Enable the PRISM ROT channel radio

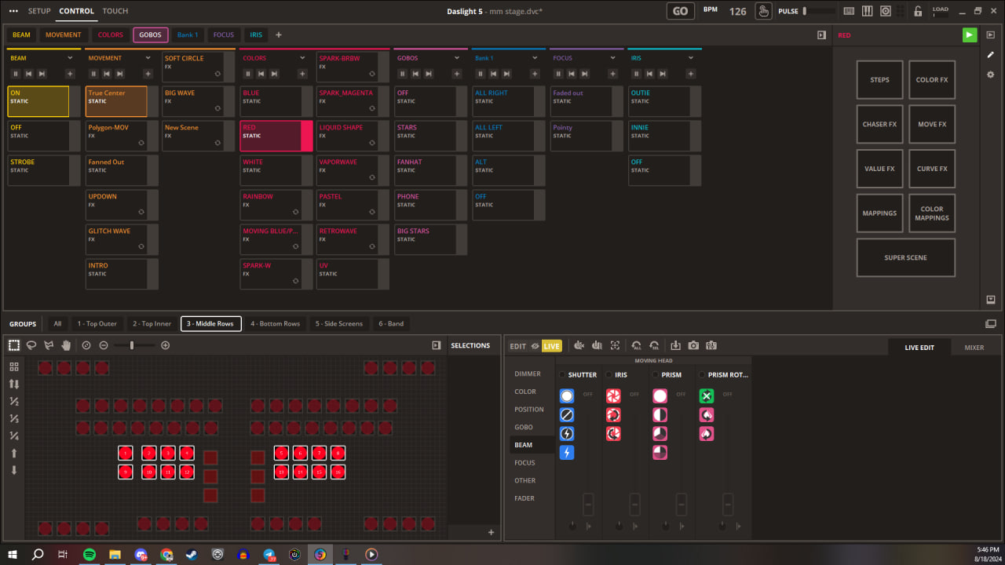click(702, 375)
